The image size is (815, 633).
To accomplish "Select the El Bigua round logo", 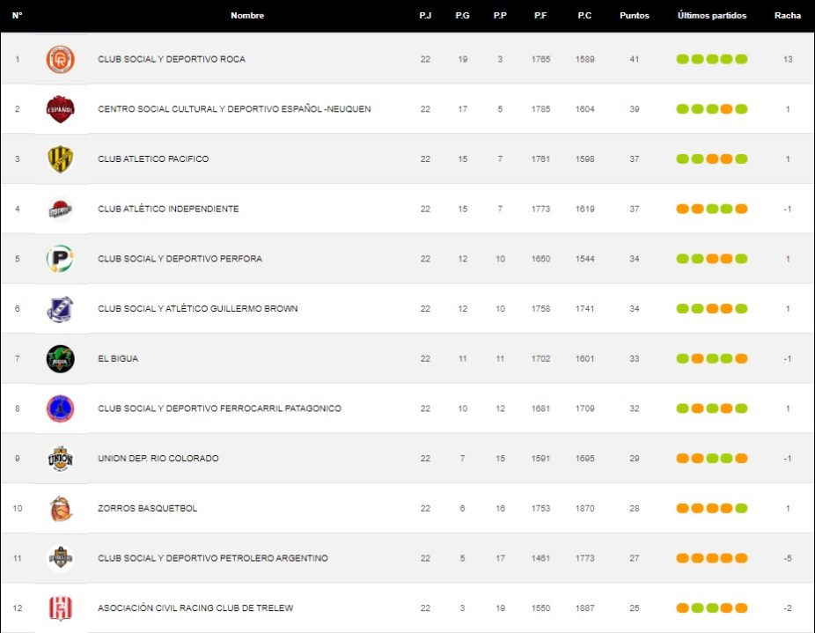I will pyautogui.click(x=60, y=359).
